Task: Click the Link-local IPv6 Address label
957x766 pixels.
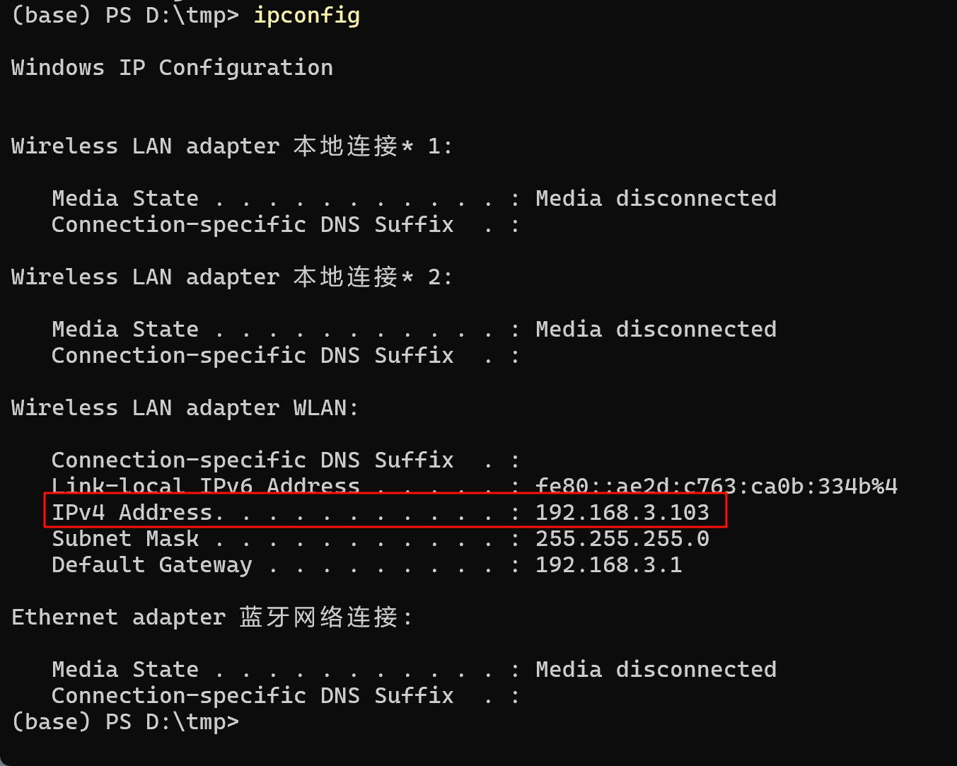Action: coord(205,486)
